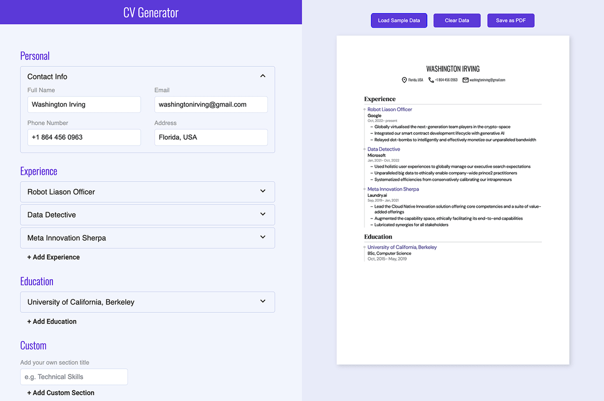Screen dimensions: 604x401
Task: Click the Data Detective link in the preview
Action: click(384, 149)
